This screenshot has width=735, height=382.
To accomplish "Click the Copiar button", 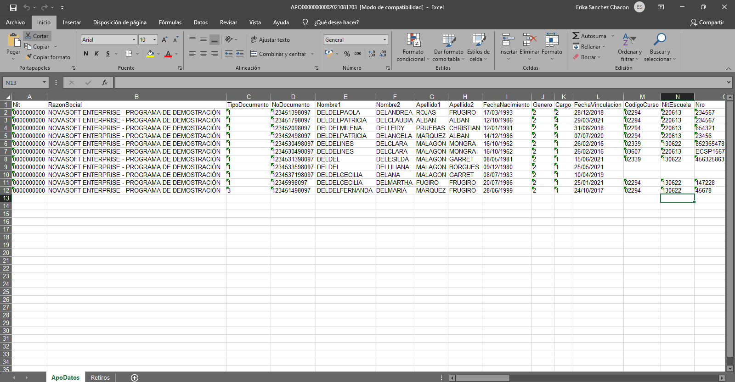I will coord(37,47).
